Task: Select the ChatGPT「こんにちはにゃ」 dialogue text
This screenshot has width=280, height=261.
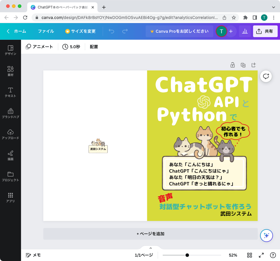Action: [x=199, y=171]
